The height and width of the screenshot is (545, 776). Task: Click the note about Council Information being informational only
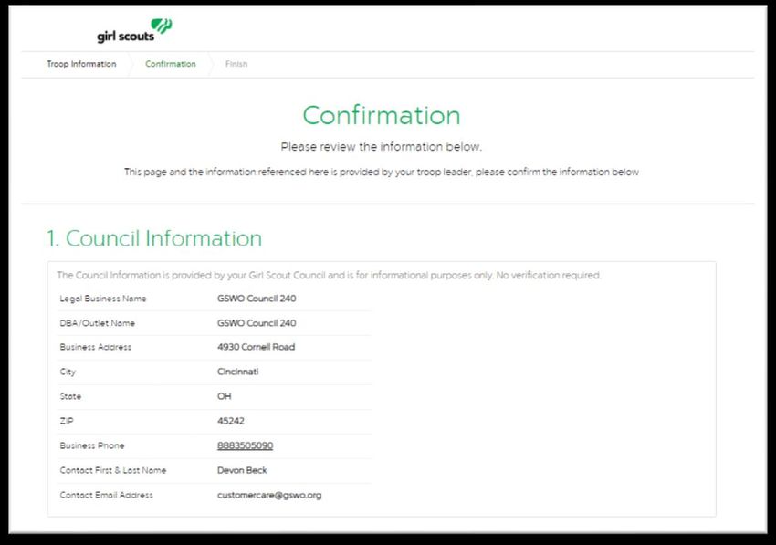click(x=329, y=275)
